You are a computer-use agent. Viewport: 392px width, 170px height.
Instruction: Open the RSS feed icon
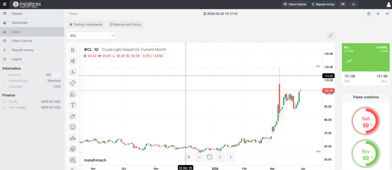pyautogui.click(x=378, y=14)
